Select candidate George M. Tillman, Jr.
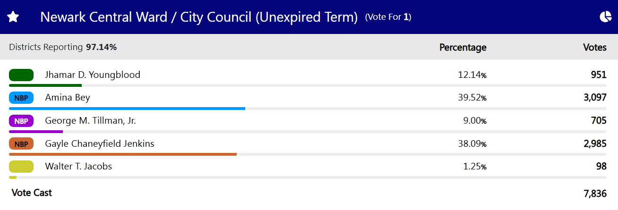Screen dimensions: 618x210 click(x=90, y=121)
